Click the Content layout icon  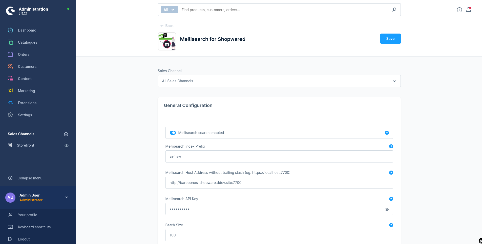click(10, 79)
